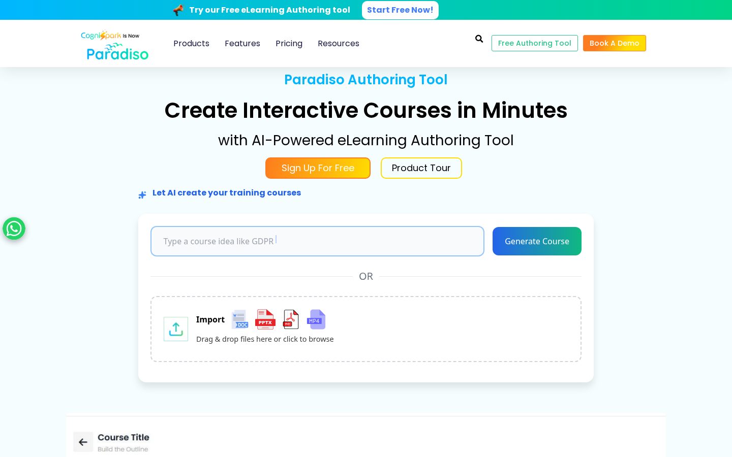This screenshot has height=457, width=732.
Task: Click the Free Authoring Tool button
Action: [535, 43]
